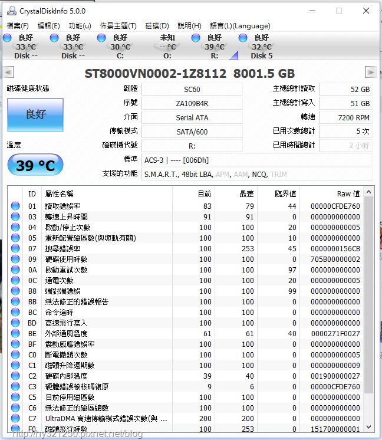The width and height of the screenshot is (382, 440).
Task: Click the status orb for attribute 01
Action: 15,206
